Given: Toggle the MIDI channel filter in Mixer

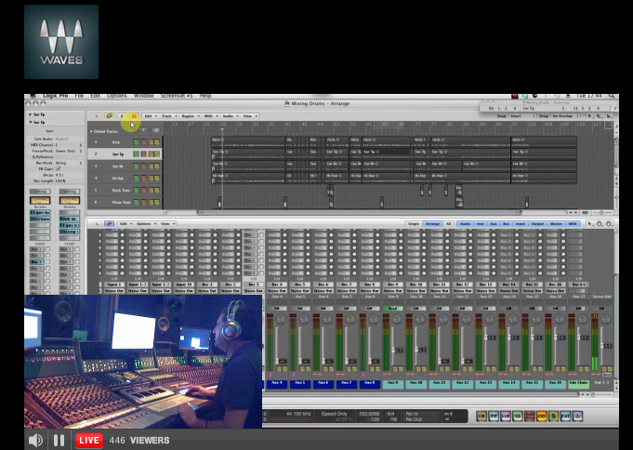Looking at the screenshot, I should coord(573,223).
